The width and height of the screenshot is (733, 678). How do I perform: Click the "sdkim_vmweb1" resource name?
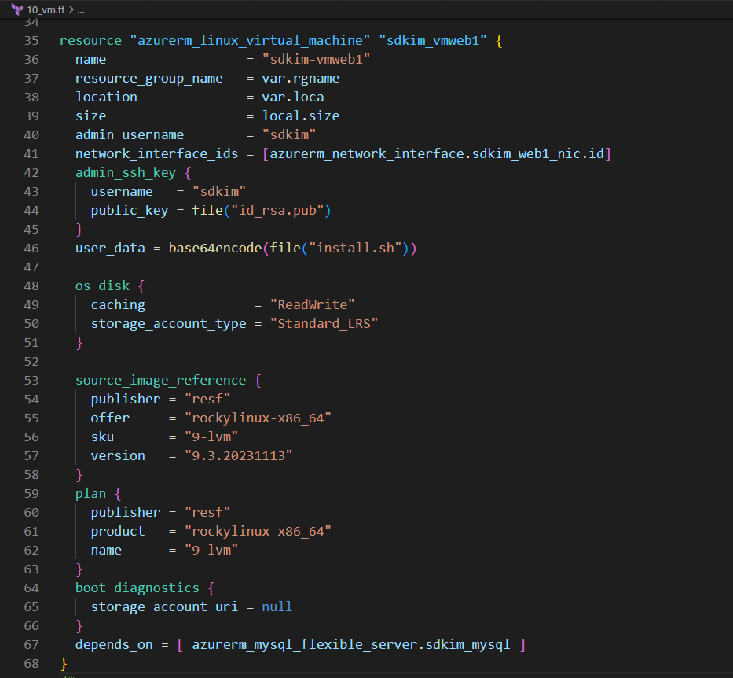433,41
